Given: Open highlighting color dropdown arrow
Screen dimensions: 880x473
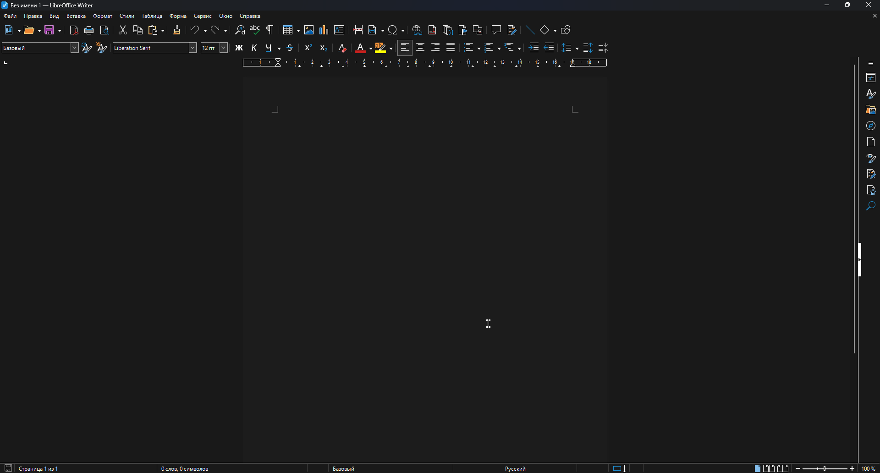Looking at the screenshot, I should tap(391, 49).
